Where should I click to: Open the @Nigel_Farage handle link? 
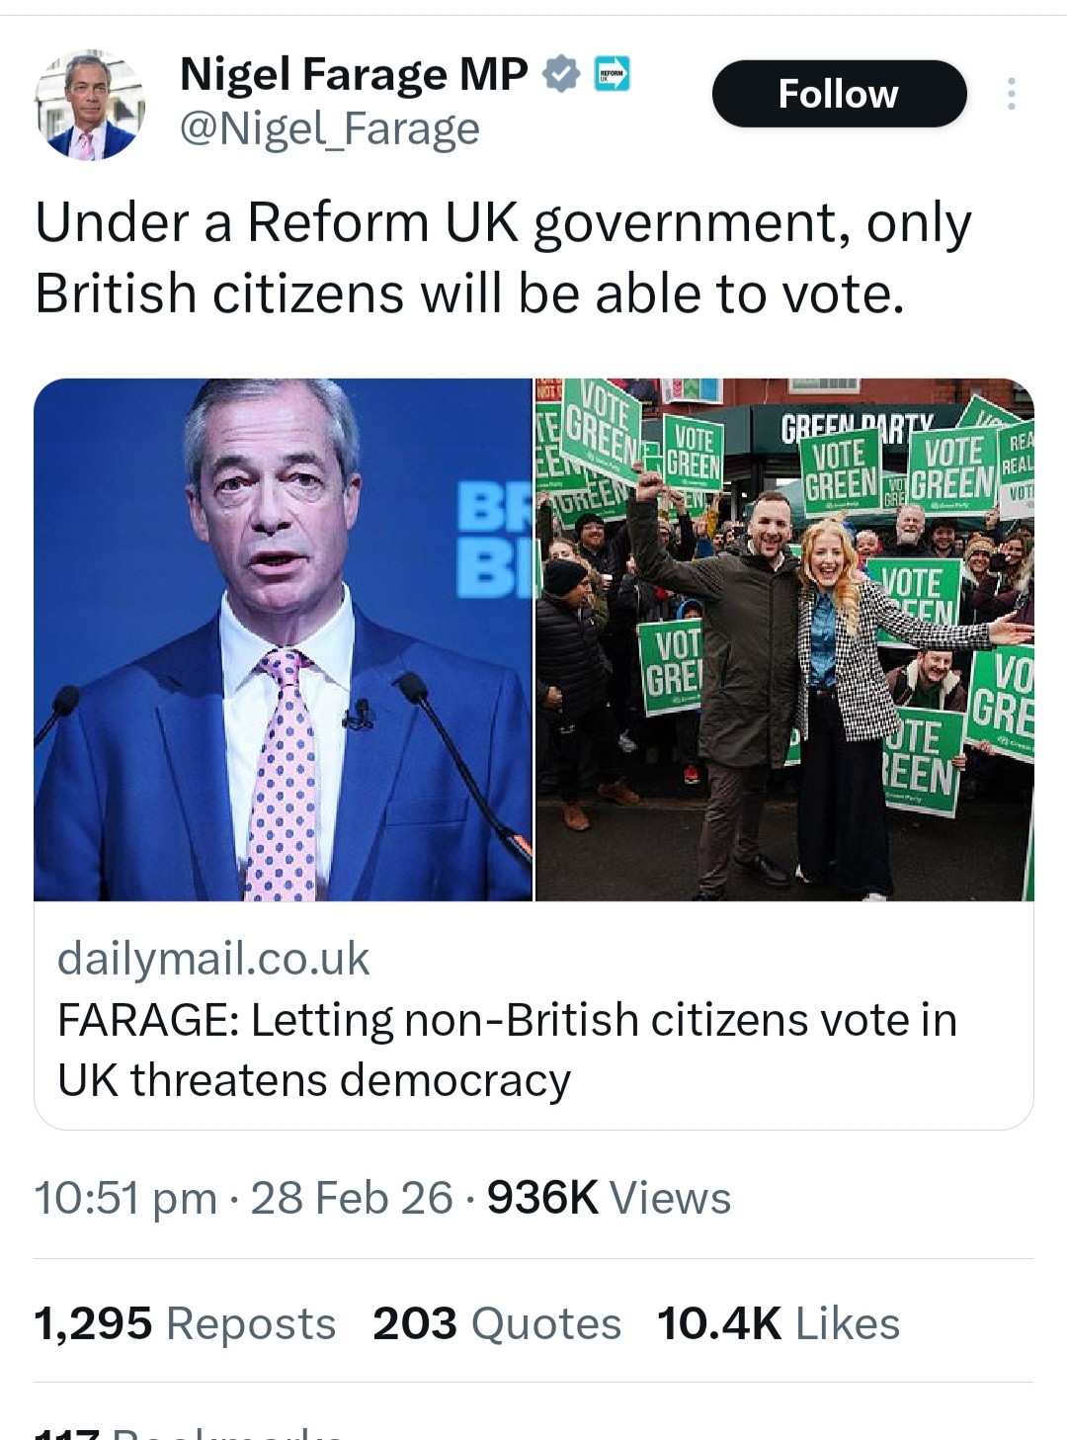coord(329,128)
